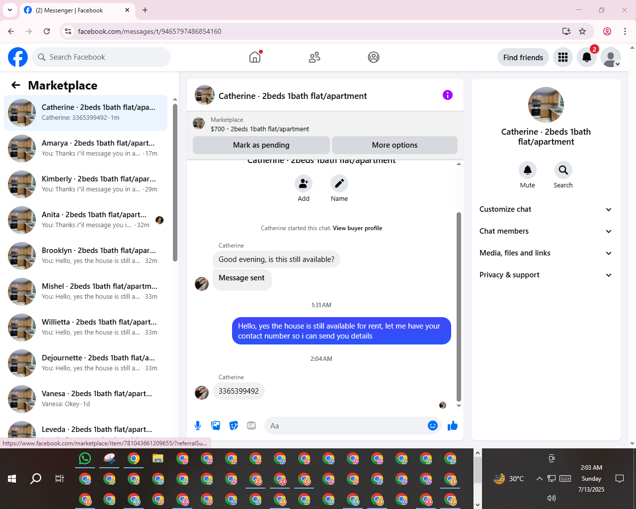Click the More options button
This screenshot has width=636, height=509.
pos(395,145)
